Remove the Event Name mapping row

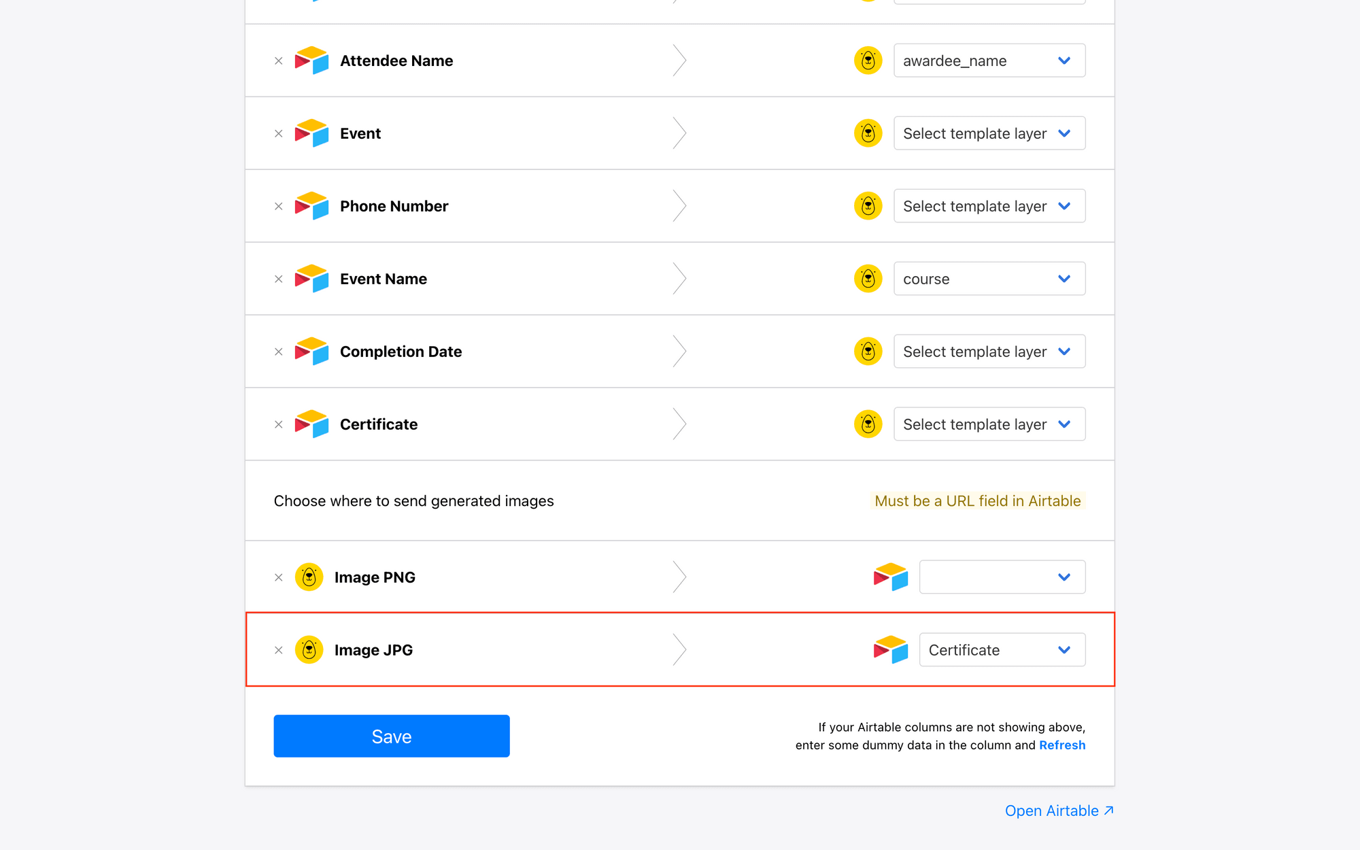[x=279, y=279]
